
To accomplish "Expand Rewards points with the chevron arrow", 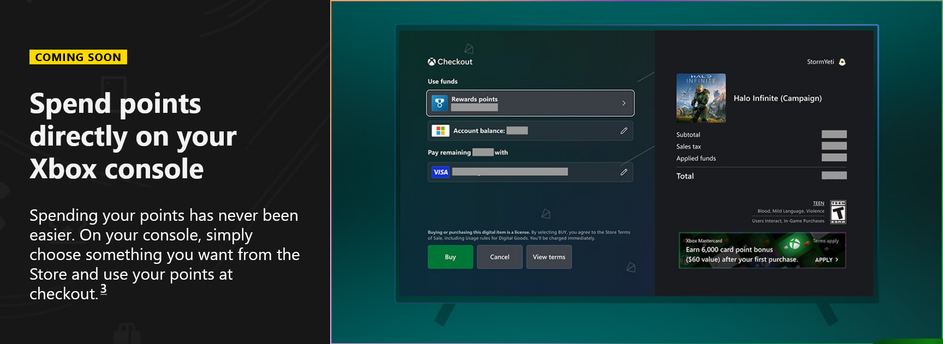I will pos(624,103).
